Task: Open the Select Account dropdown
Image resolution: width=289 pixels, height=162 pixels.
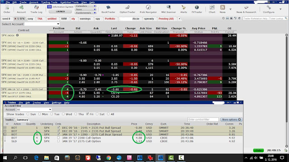Action: [42, 24]
